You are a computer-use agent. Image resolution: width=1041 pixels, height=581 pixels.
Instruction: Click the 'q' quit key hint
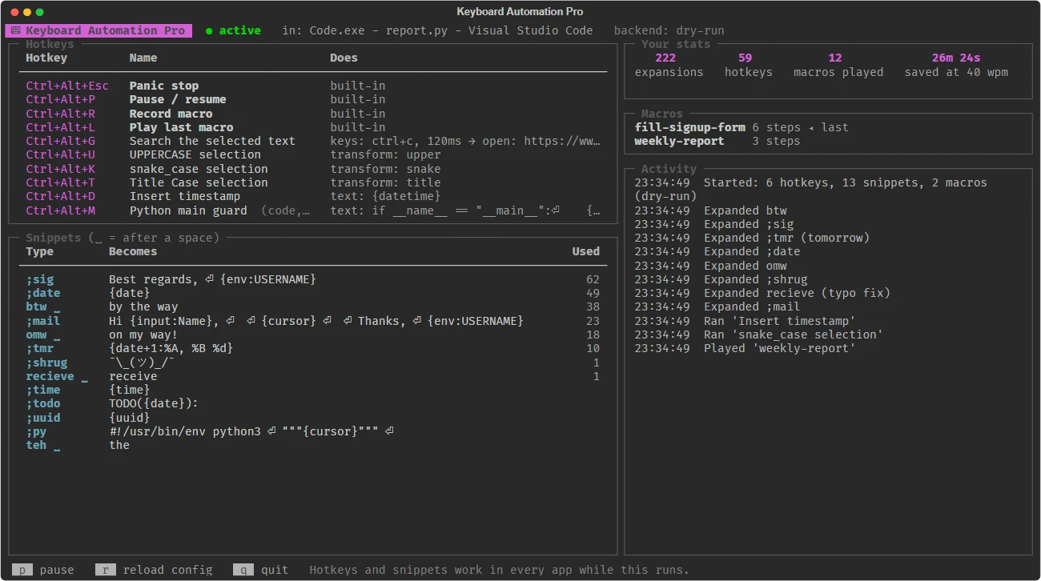(261, 570)
